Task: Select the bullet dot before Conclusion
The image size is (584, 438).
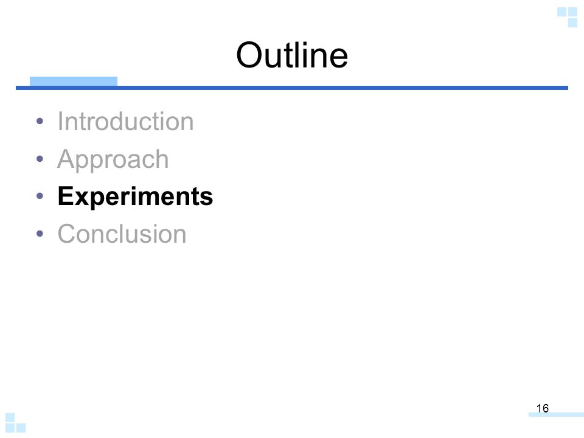Action: click(x=40, y=234)
